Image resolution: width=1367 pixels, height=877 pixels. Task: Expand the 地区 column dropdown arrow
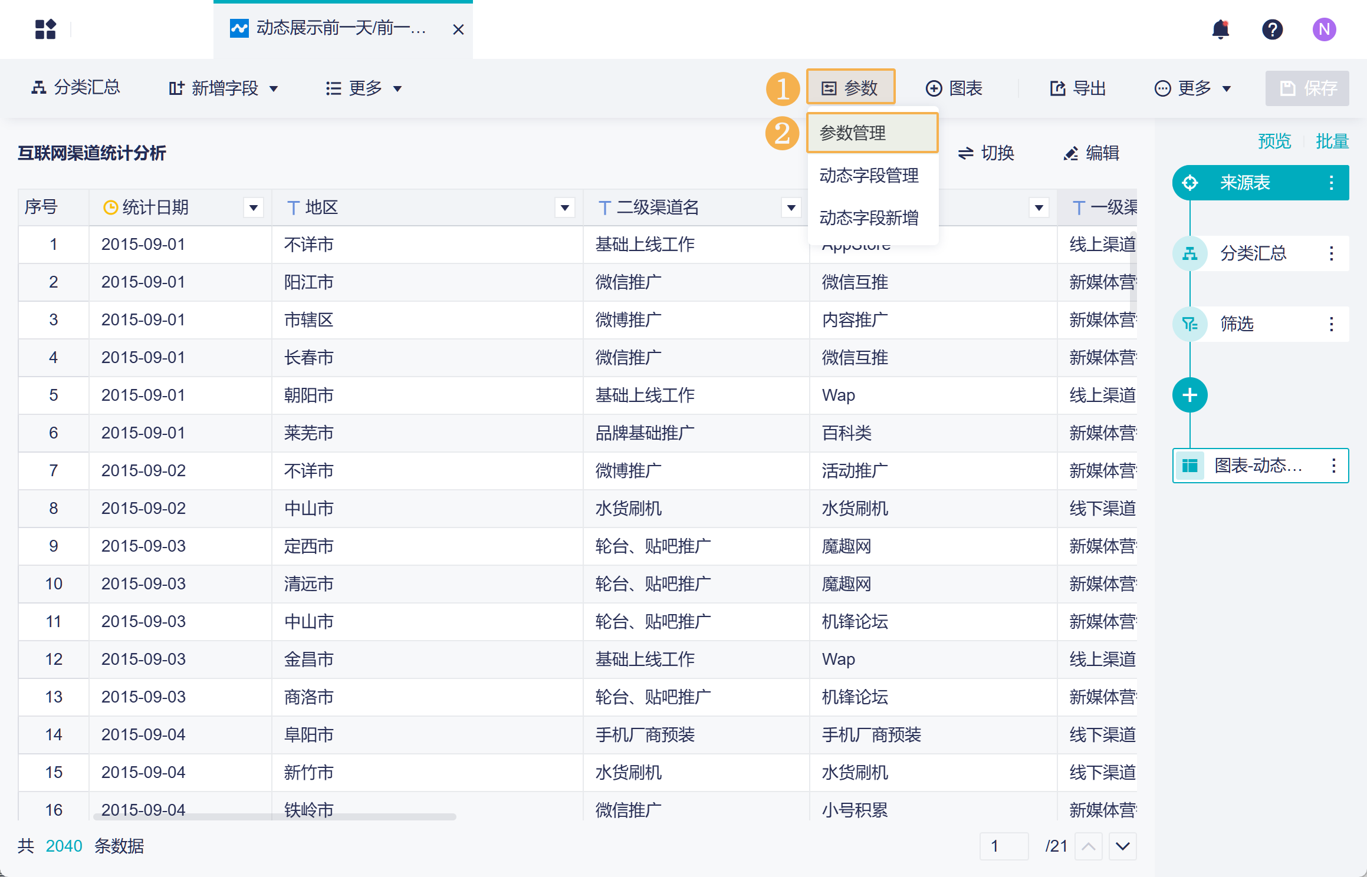click(x=564, y=207)
